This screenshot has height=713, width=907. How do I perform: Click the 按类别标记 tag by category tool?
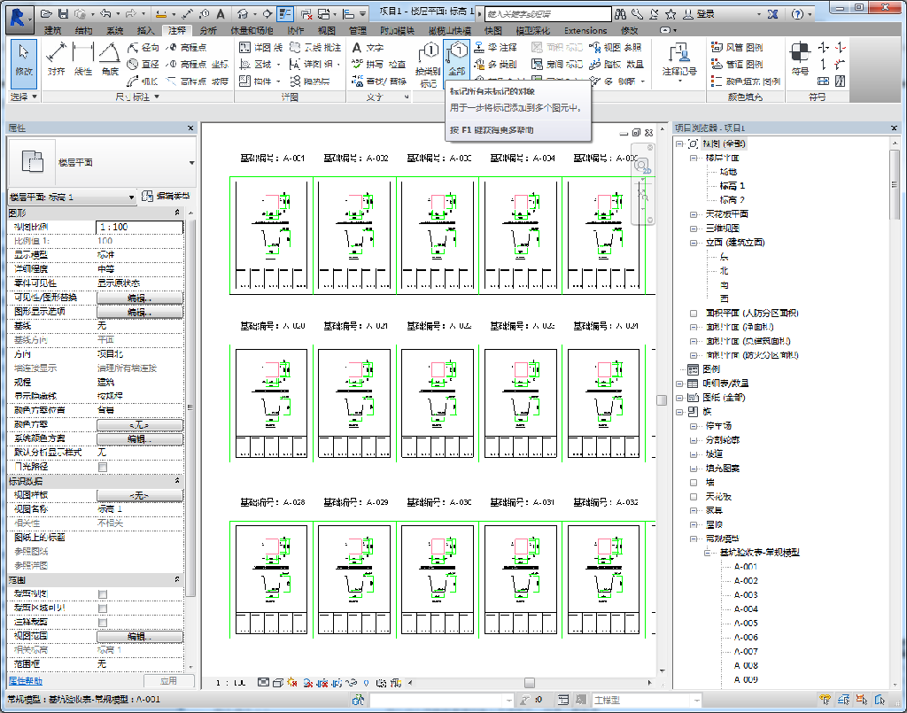(x=428, y=64)
